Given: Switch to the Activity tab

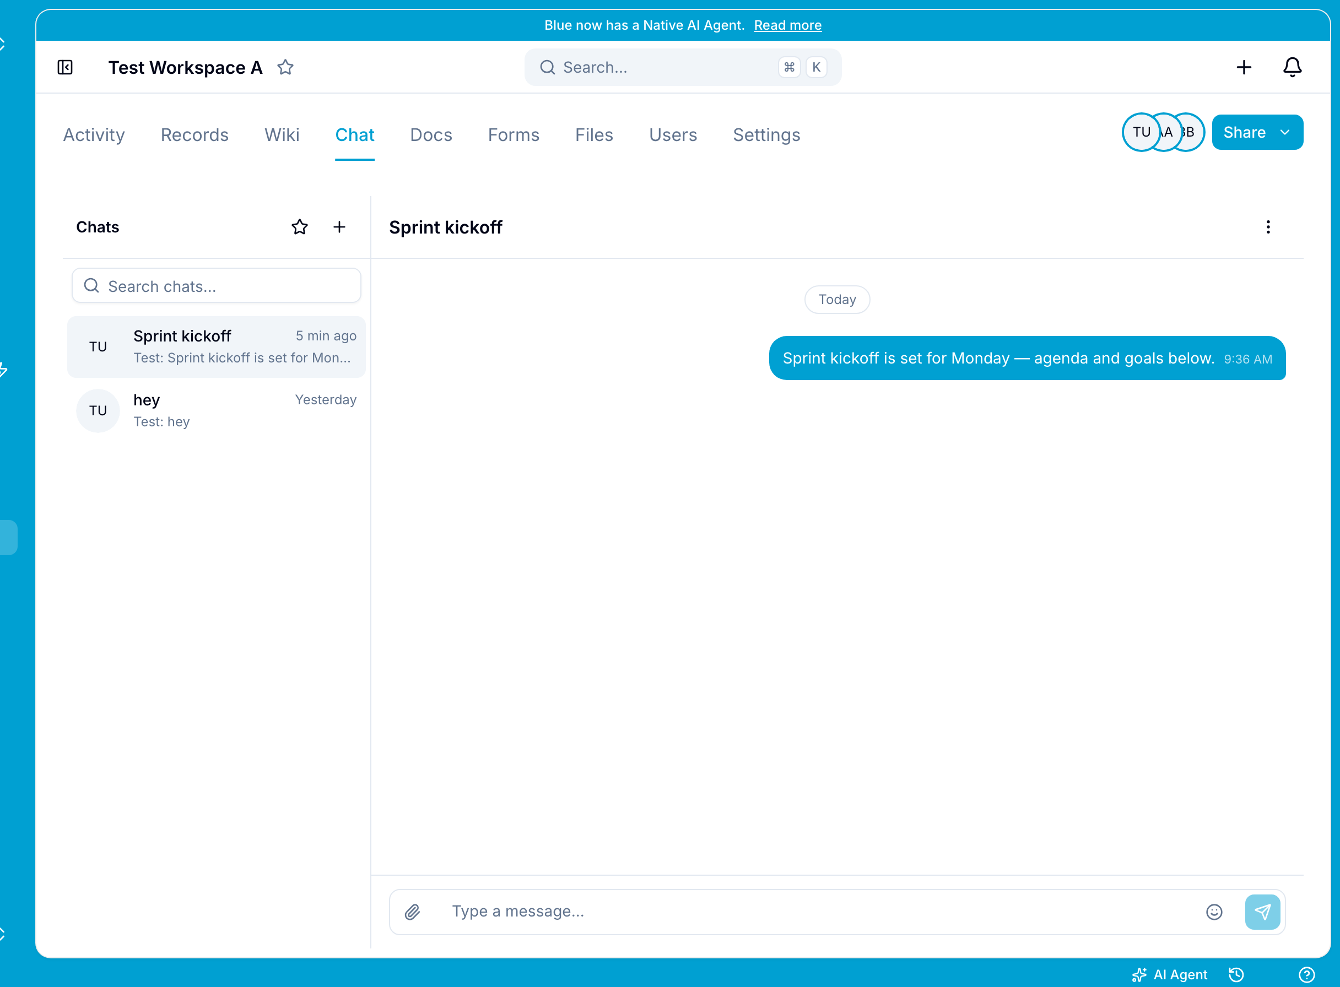Looking at the screenshot, I should coord(94,135).
